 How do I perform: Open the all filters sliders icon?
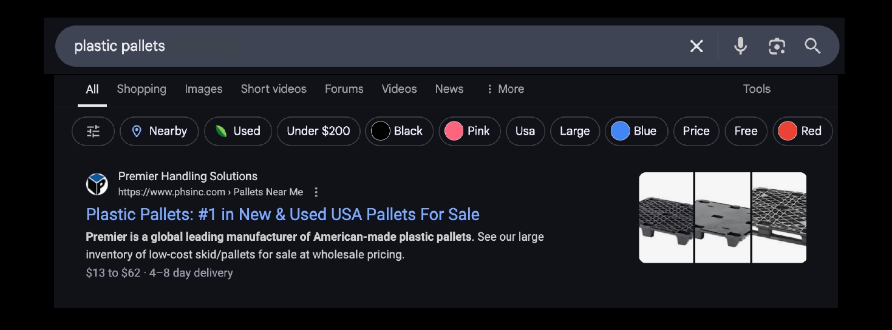point(93,131)
